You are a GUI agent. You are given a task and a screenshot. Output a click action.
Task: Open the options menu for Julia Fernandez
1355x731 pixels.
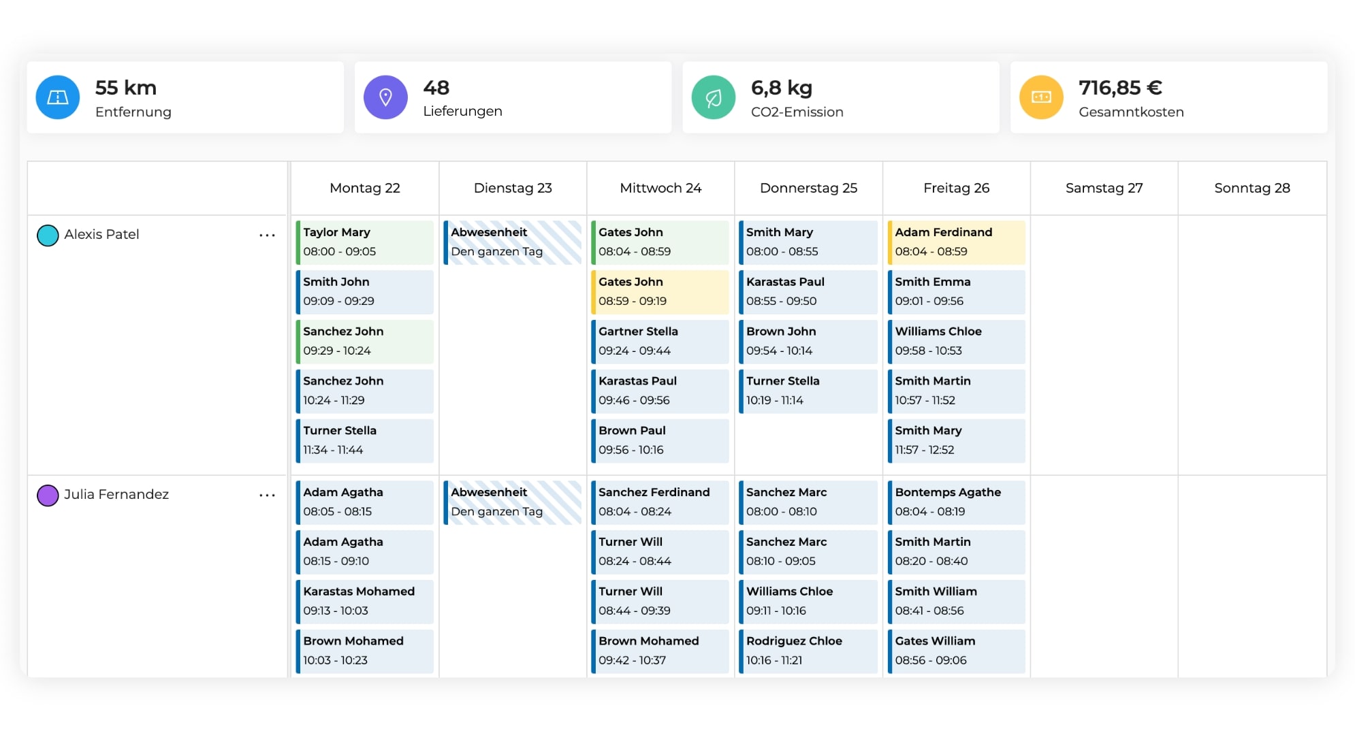tap(267, 495)
